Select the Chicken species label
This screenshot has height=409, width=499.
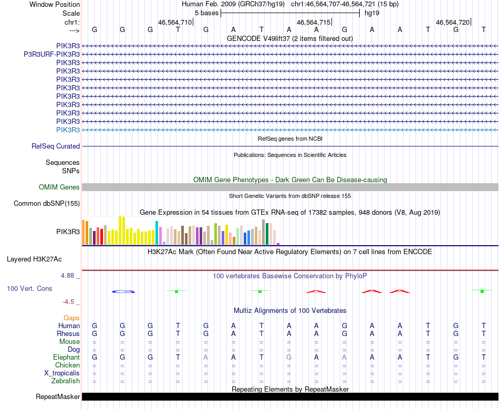pos(67,365)
